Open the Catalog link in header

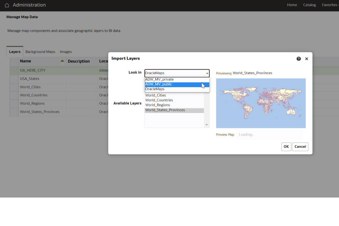(x=309, y=5)
